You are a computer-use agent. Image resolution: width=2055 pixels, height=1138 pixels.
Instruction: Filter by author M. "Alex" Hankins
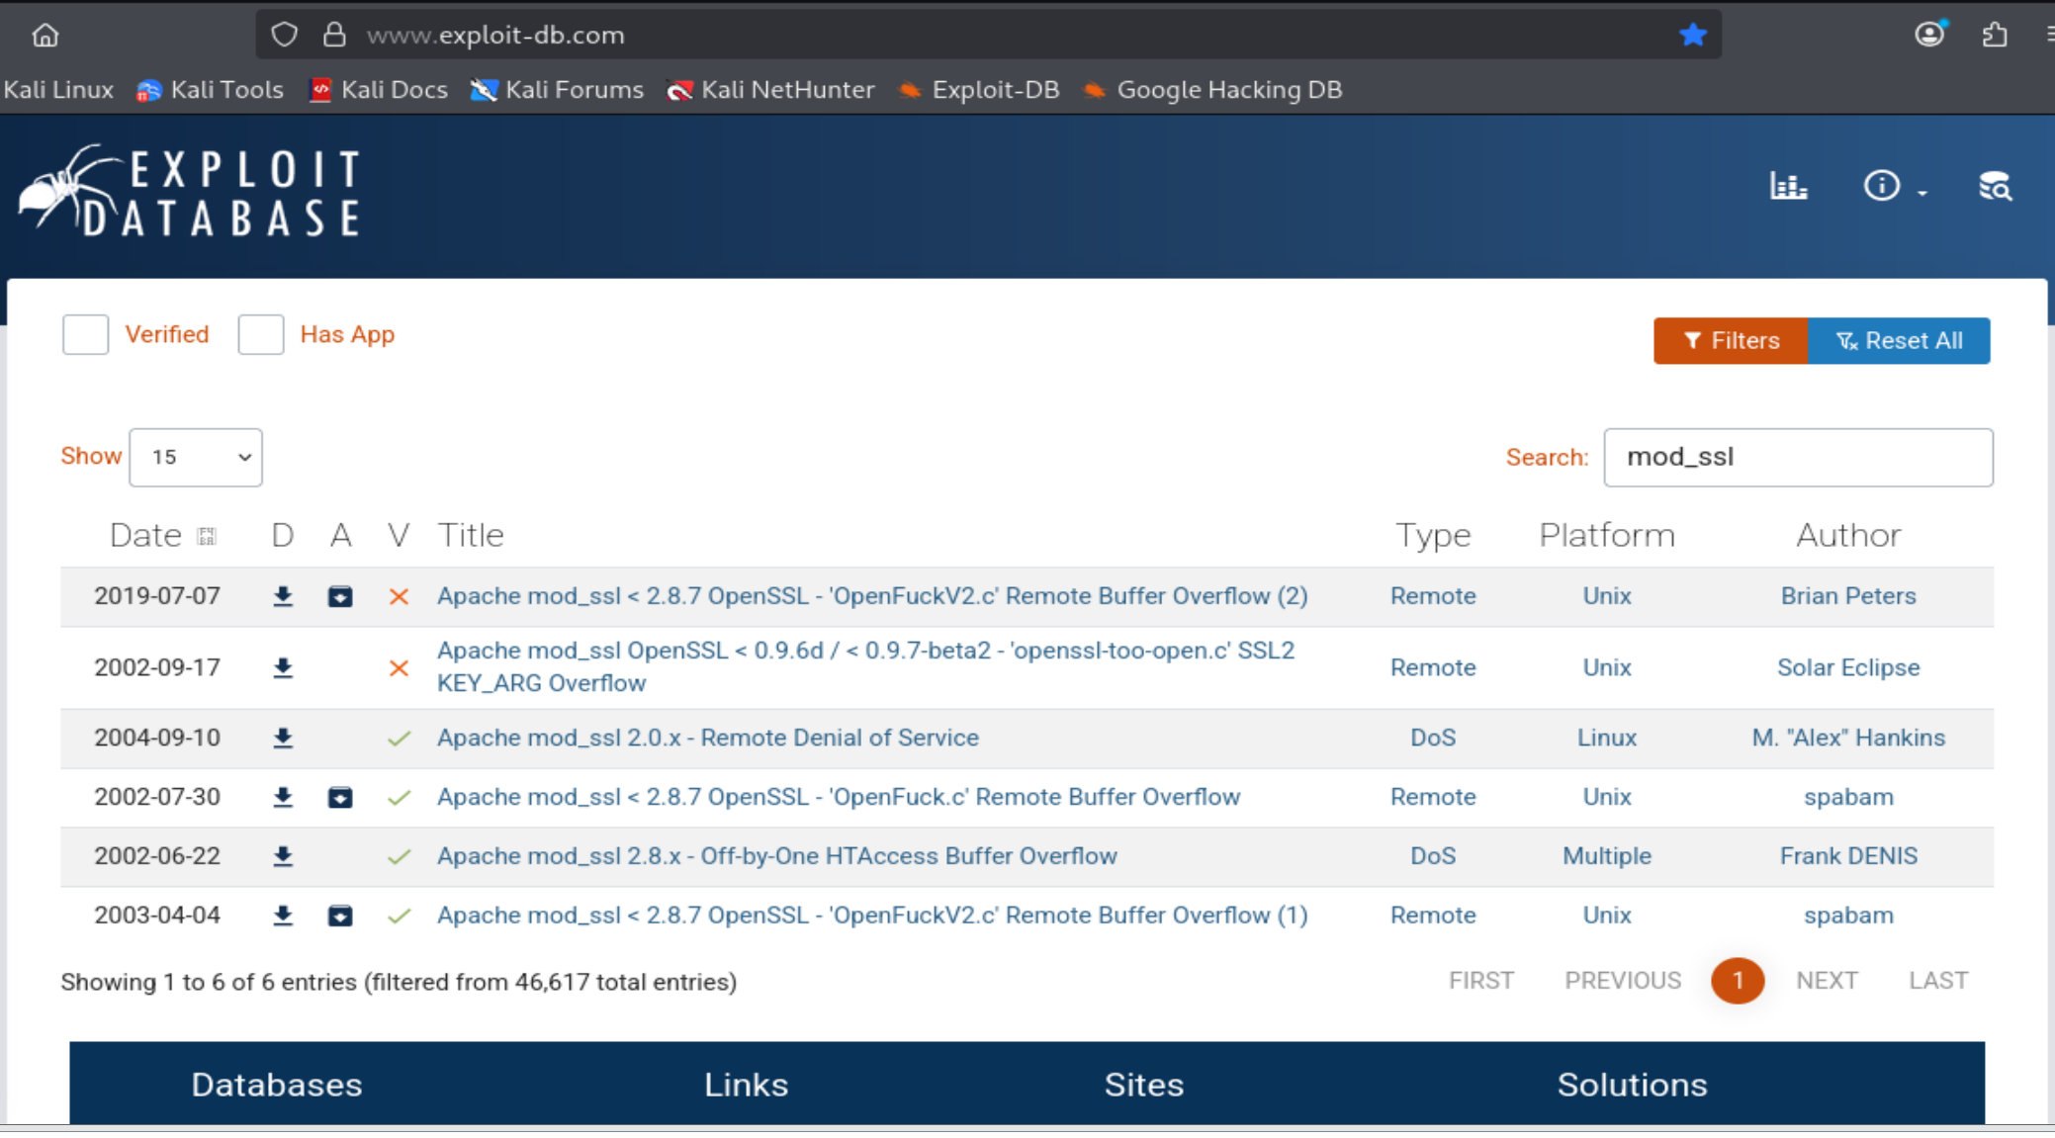(x=1848, y=738)
